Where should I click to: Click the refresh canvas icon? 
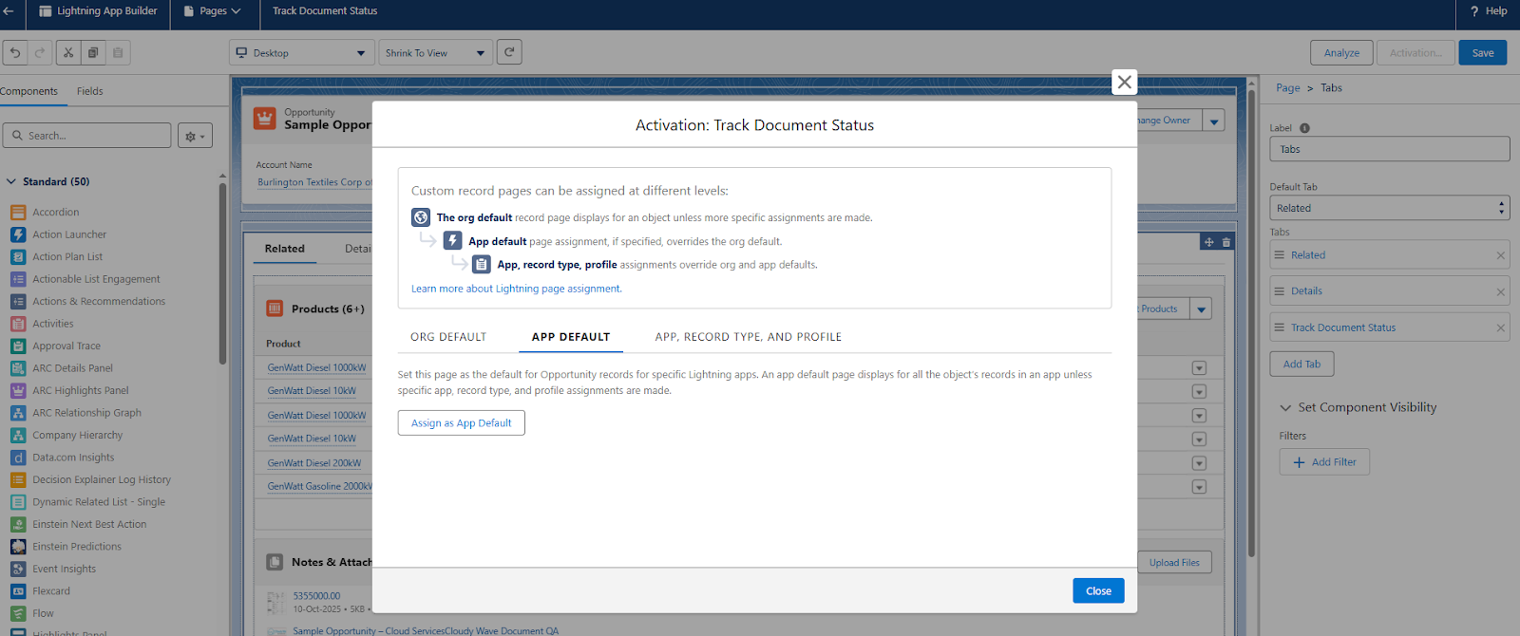[x=509, y=52]
